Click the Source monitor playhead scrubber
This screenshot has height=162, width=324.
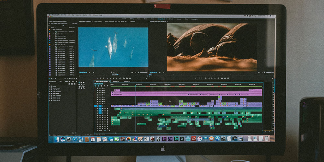coord(118,75)
